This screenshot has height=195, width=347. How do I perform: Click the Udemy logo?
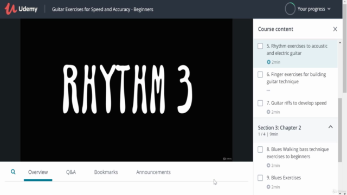pos(21,9)
